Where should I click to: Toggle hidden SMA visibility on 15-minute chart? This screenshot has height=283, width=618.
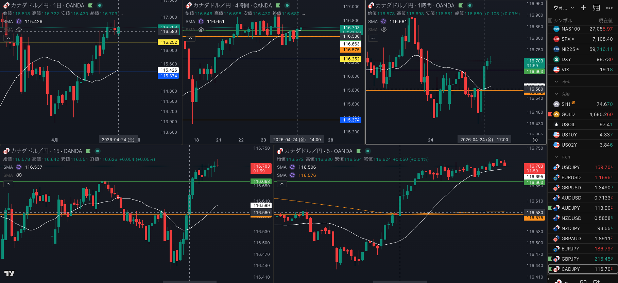tap(19, 175)
